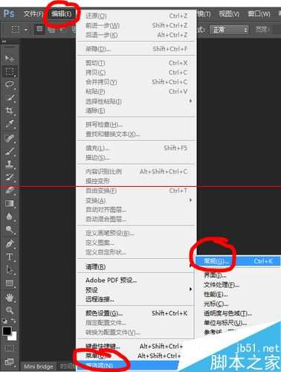This screenshot has width=281, height=372.
Task: Reset default foreground and background colors
Action: pyautogui.click(x=4, y=321)
